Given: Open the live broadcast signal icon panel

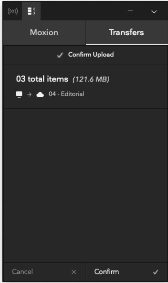Looking at the screenshot, I should 13,11.
